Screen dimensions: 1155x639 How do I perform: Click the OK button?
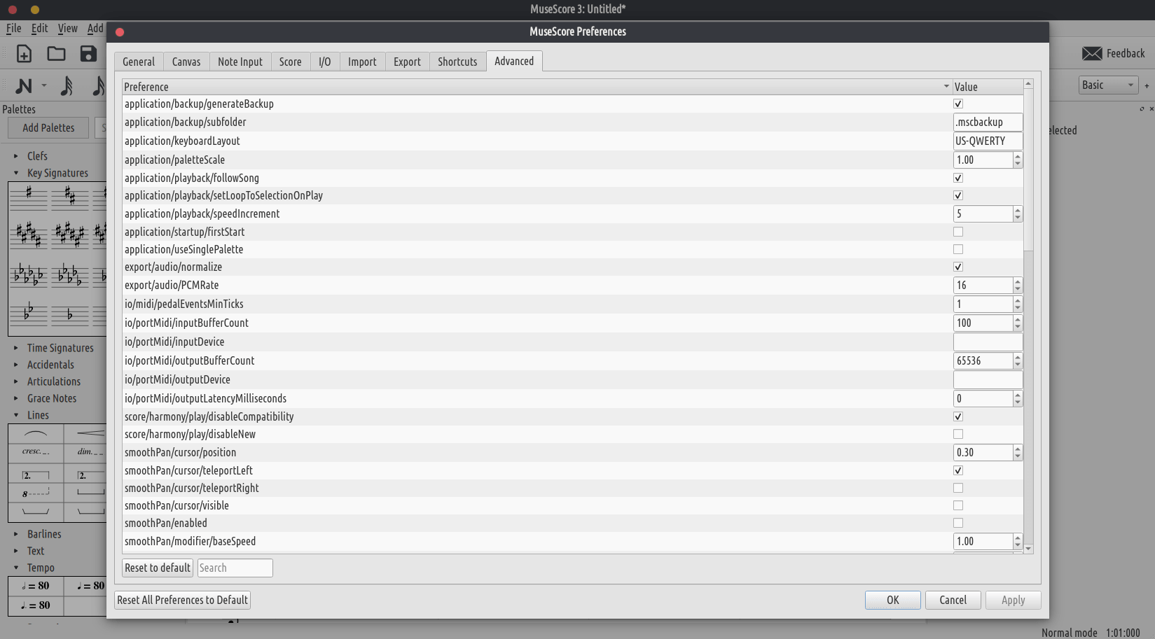coord(893,601)
